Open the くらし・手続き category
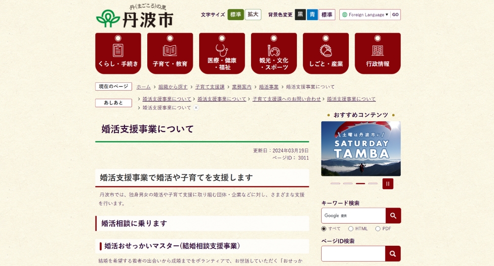 pyautogui.click(x=118, y=53)
